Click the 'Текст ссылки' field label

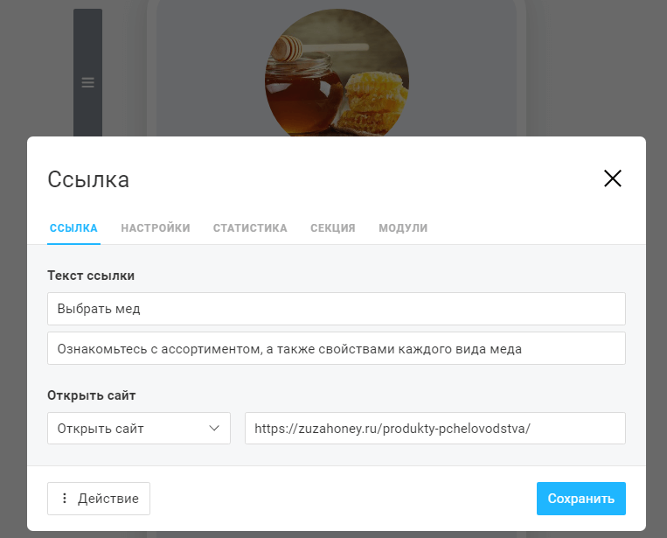tap(91, 276)
